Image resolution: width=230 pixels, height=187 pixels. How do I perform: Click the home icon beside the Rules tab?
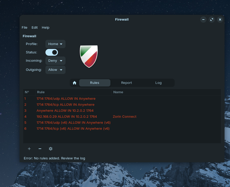74,83
